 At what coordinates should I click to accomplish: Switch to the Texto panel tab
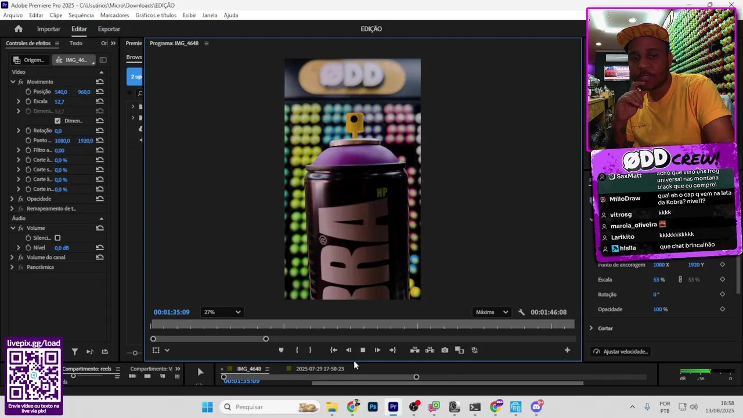click(x=76, y=43)
